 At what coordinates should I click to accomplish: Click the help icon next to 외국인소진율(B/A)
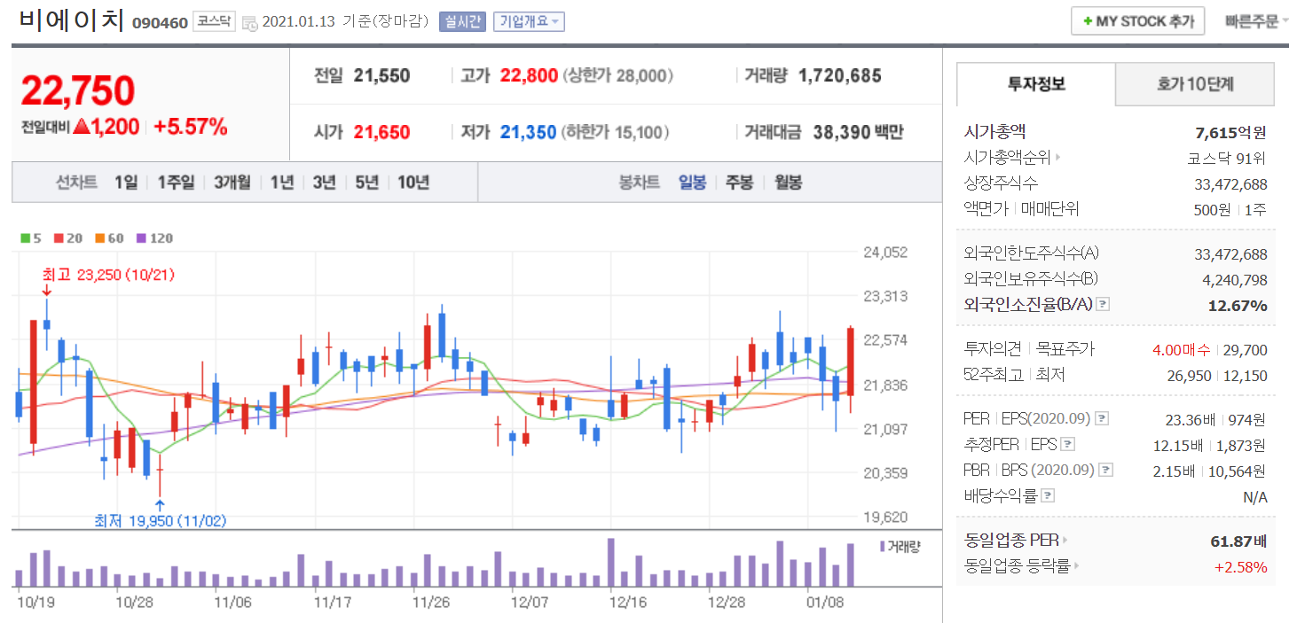click(1103, 305)
